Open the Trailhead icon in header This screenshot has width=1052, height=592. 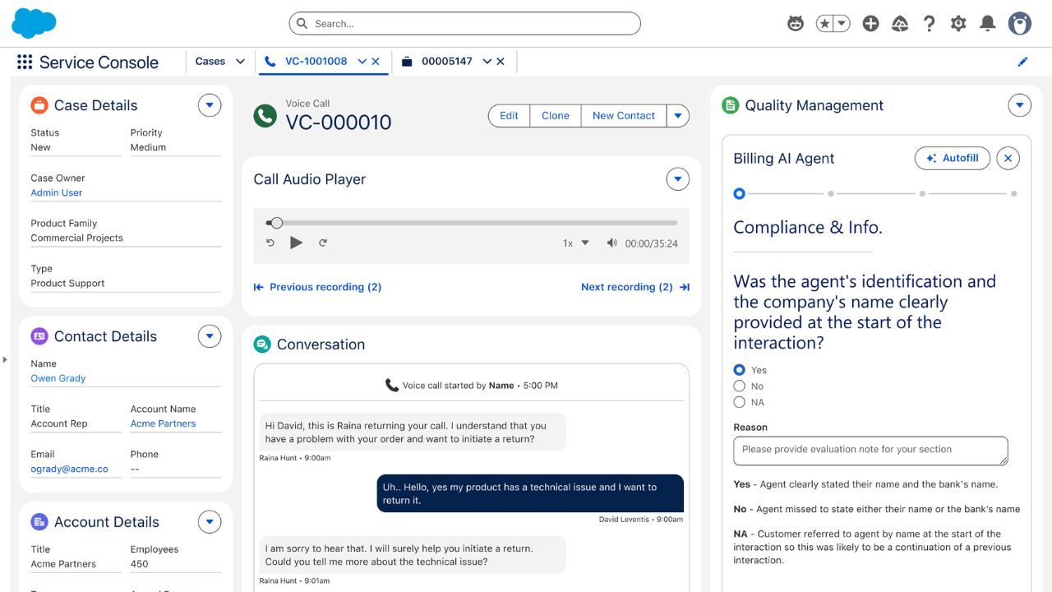coord(900,24)
